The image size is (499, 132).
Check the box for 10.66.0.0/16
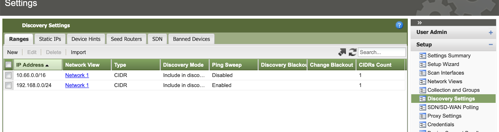(x=8, y=75)
